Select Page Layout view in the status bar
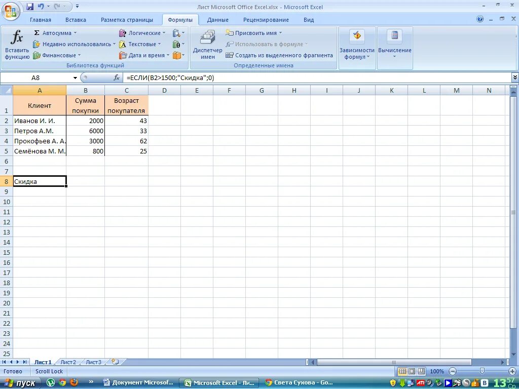519x389 pixels. pyautogui.click(x=412, y=371)
